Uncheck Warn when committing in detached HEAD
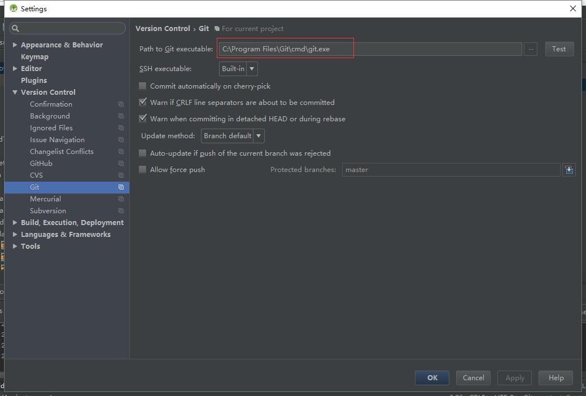 pos(142,118)
